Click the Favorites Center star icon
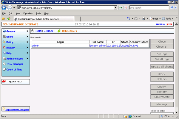This screenshot has width=179, height=119. (x=3, y=18)
